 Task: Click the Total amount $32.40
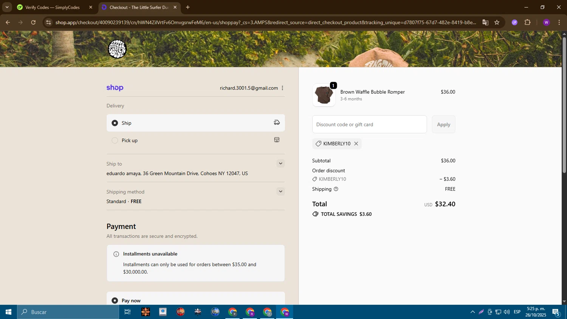445,204
